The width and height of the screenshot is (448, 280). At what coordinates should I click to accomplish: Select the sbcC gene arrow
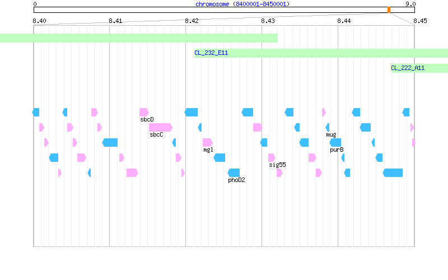pos(161,128)
